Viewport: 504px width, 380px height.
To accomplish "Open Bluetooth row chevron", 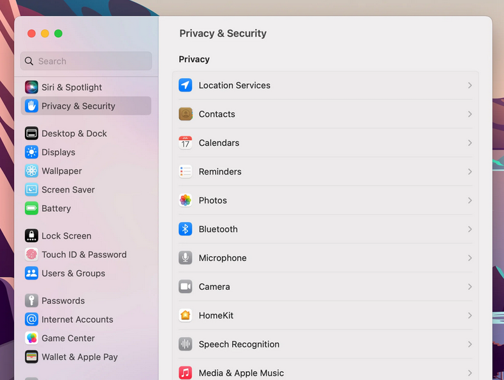I will (x=470, y=229).
